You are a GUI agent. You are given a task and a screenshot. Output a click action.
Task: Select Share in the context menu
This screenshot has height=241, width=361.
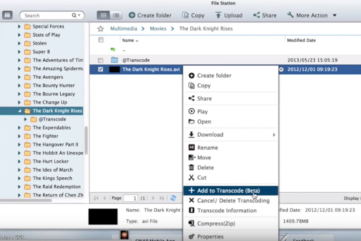230,98
